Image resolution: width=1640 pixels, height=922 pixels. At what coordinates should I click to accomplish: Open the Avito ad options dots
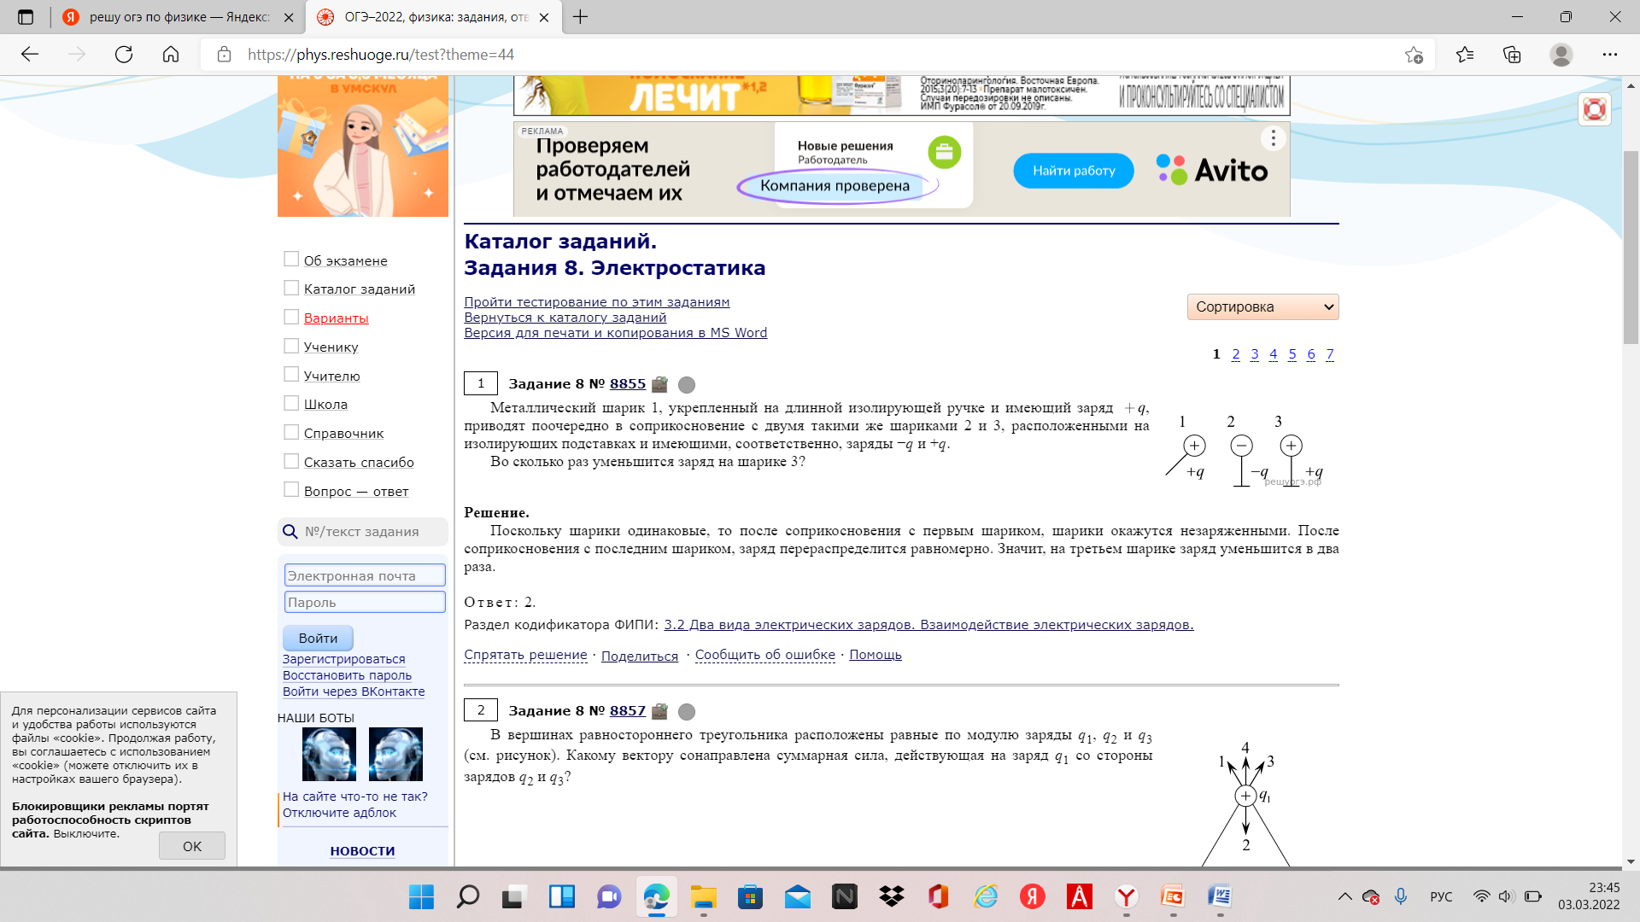pyautogui.click(x=1273, y=138)
